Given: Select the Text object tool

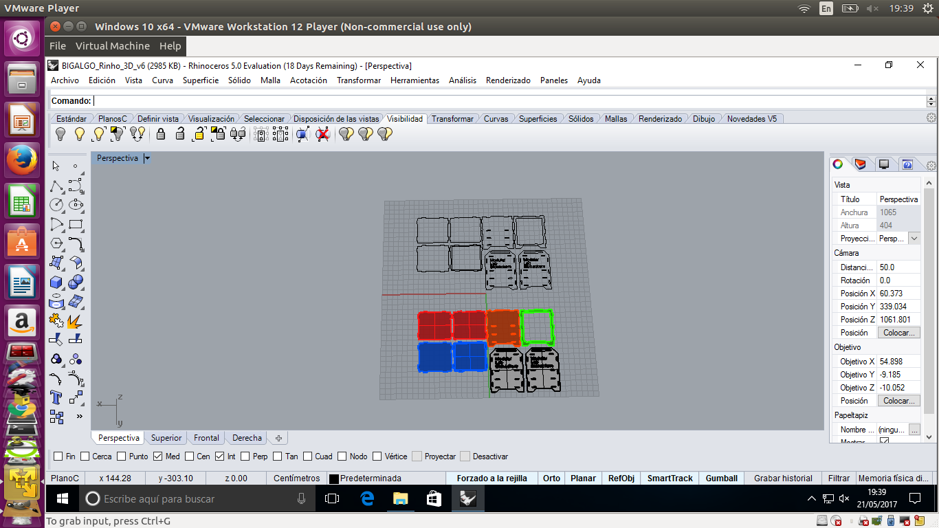Looking at the screenshot, I should (x=56, y=397).
